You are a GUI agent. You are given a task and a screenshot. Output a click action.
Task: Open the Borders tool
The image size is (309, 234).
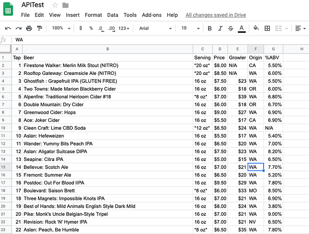coord(267,29)
